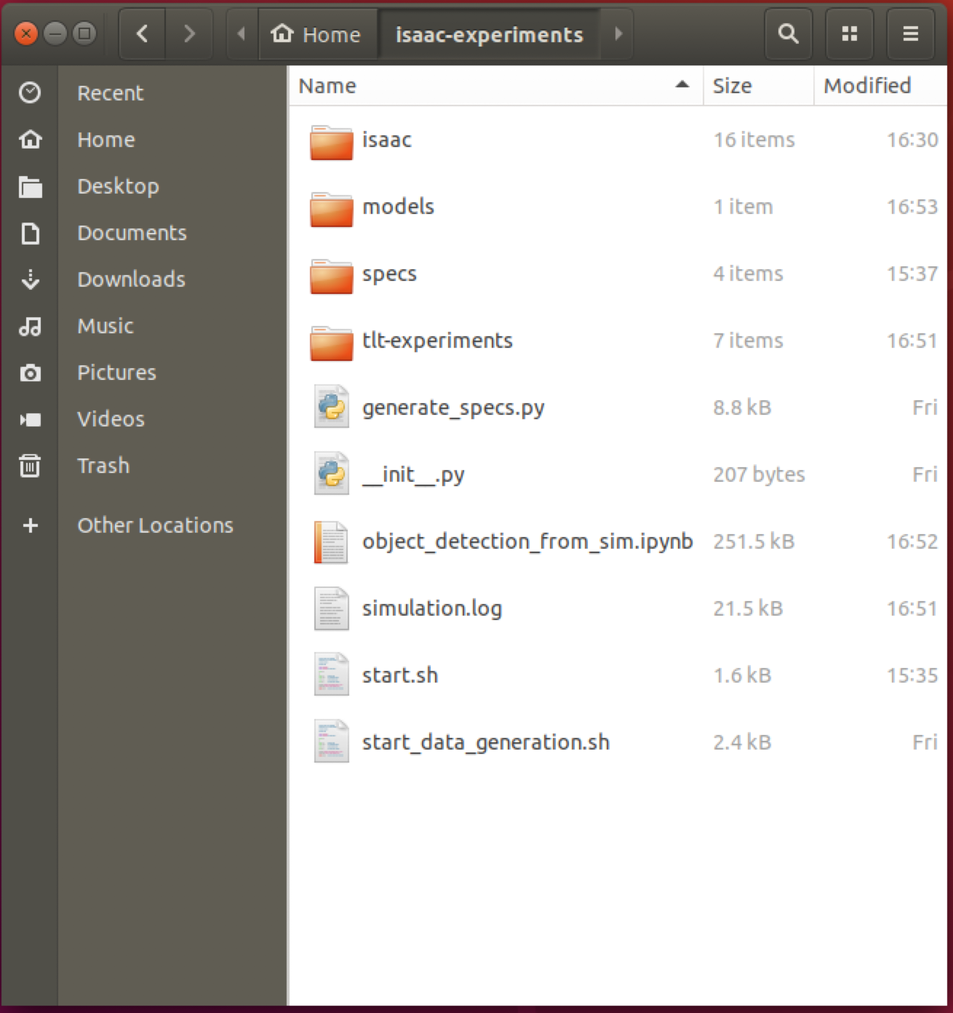
Task: Click the file name 'specs'
Action: pos(389,274)
